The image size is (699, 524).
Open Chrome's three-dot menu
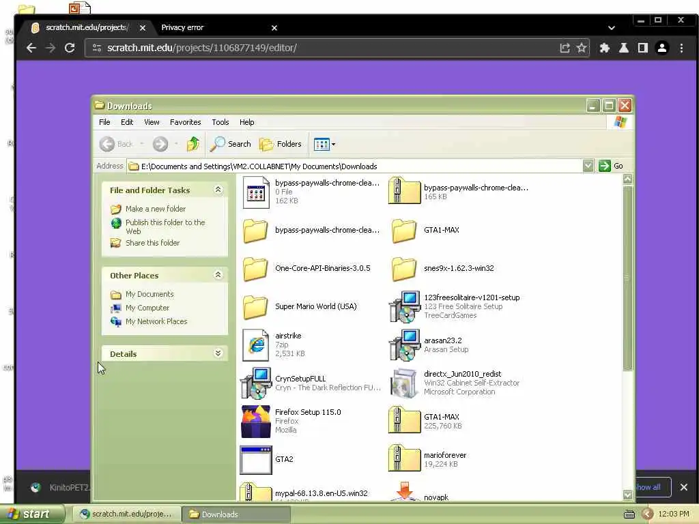[x=682, y=48]
